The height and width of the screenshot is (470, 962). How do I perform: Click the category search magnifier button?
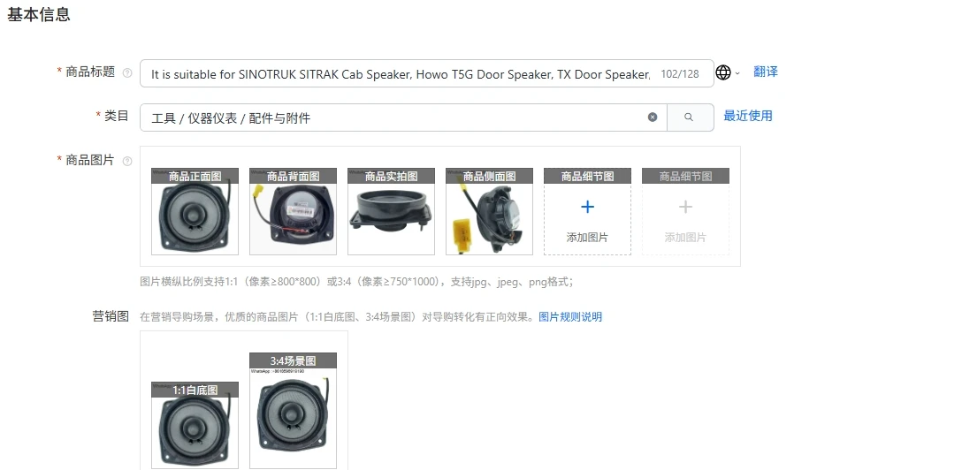click(690, 117)
